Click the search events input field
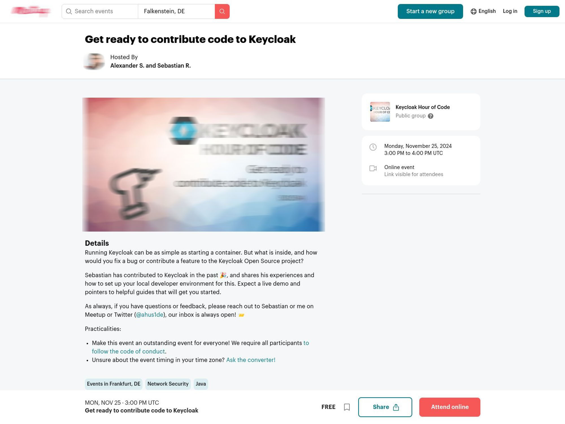The image size is (565, 424). [100, 11]
